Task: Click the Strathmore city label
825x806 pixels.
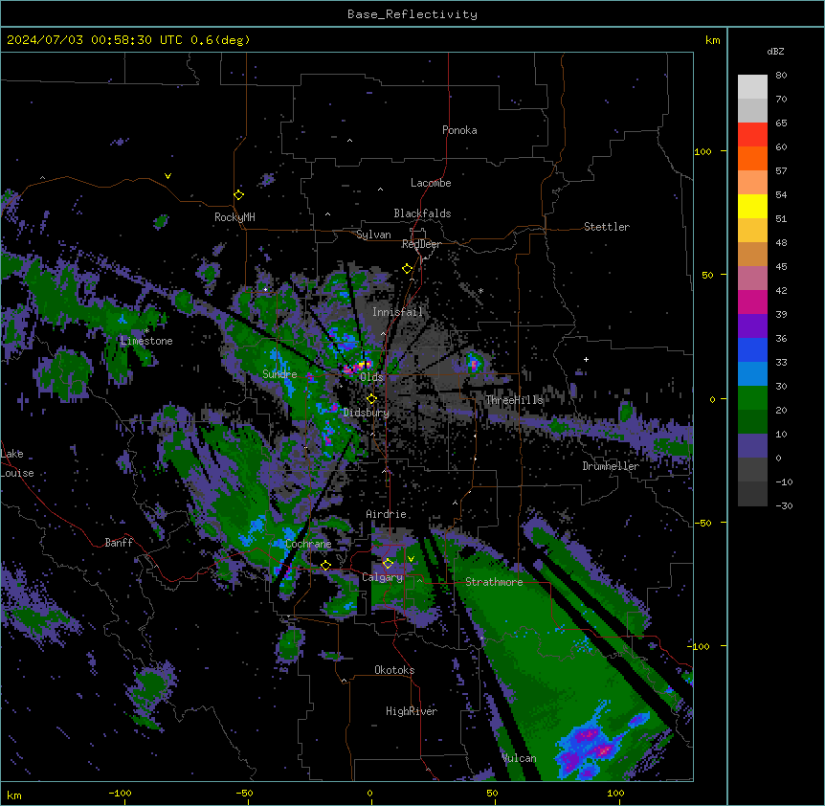Action: [x=494, y=582]
